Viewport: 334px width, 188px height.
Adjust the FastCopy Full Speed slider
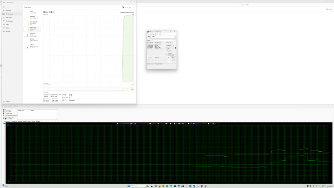(175, 48)
